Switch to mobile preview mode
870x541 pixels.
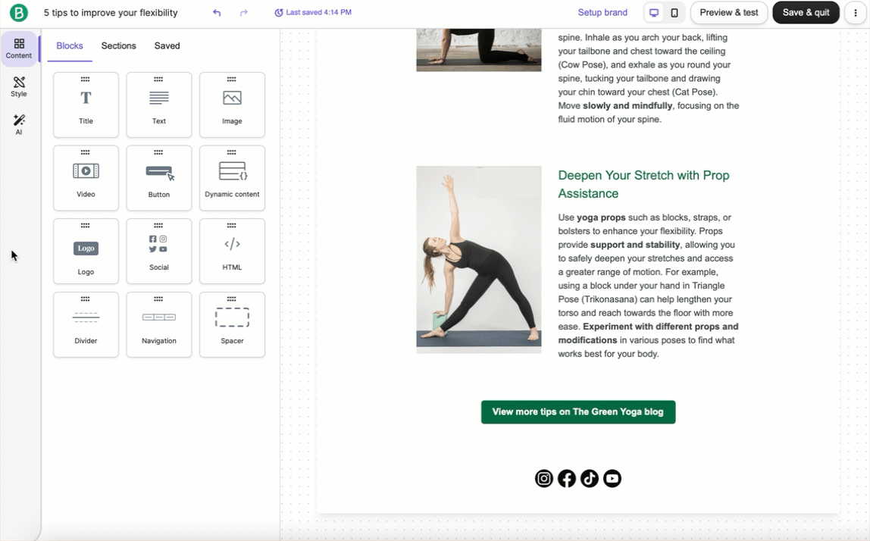coord(674,13)
